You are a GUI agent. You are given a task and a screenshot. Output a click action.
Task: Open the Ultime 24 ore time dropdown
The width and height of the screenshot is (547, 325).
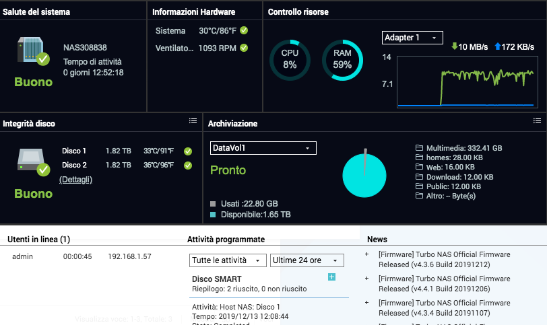click(x=307, y=260)
